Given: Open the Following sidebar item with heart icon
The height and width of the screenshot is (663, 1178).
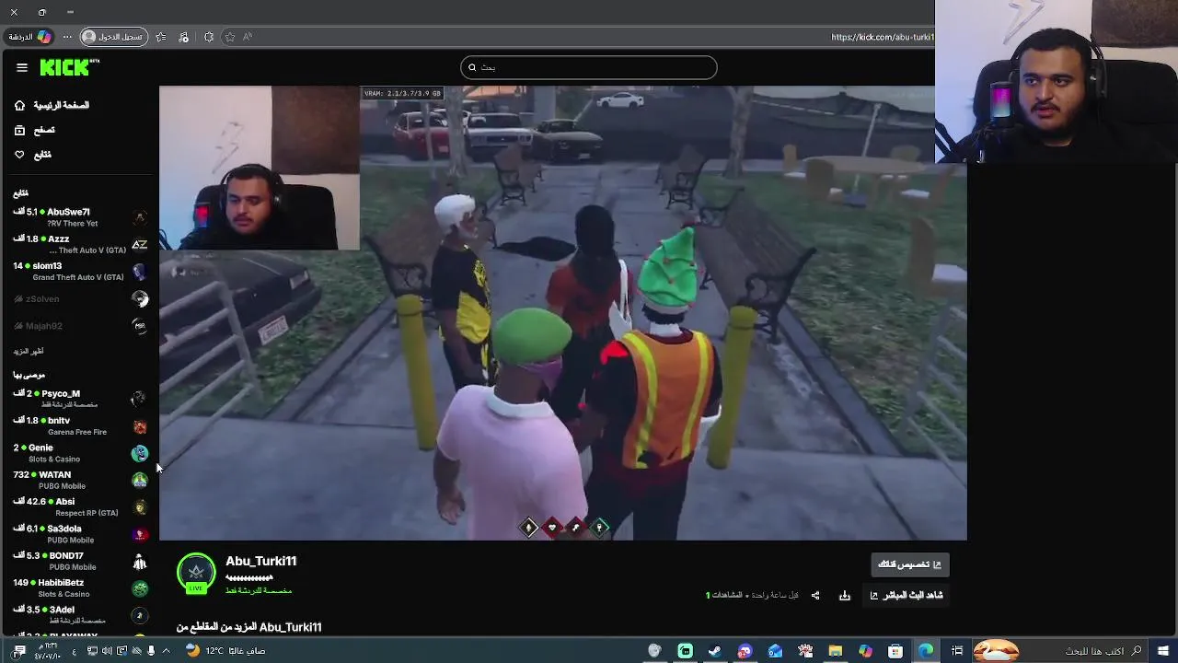Looking at the screenshot, I should click(33, 155).
